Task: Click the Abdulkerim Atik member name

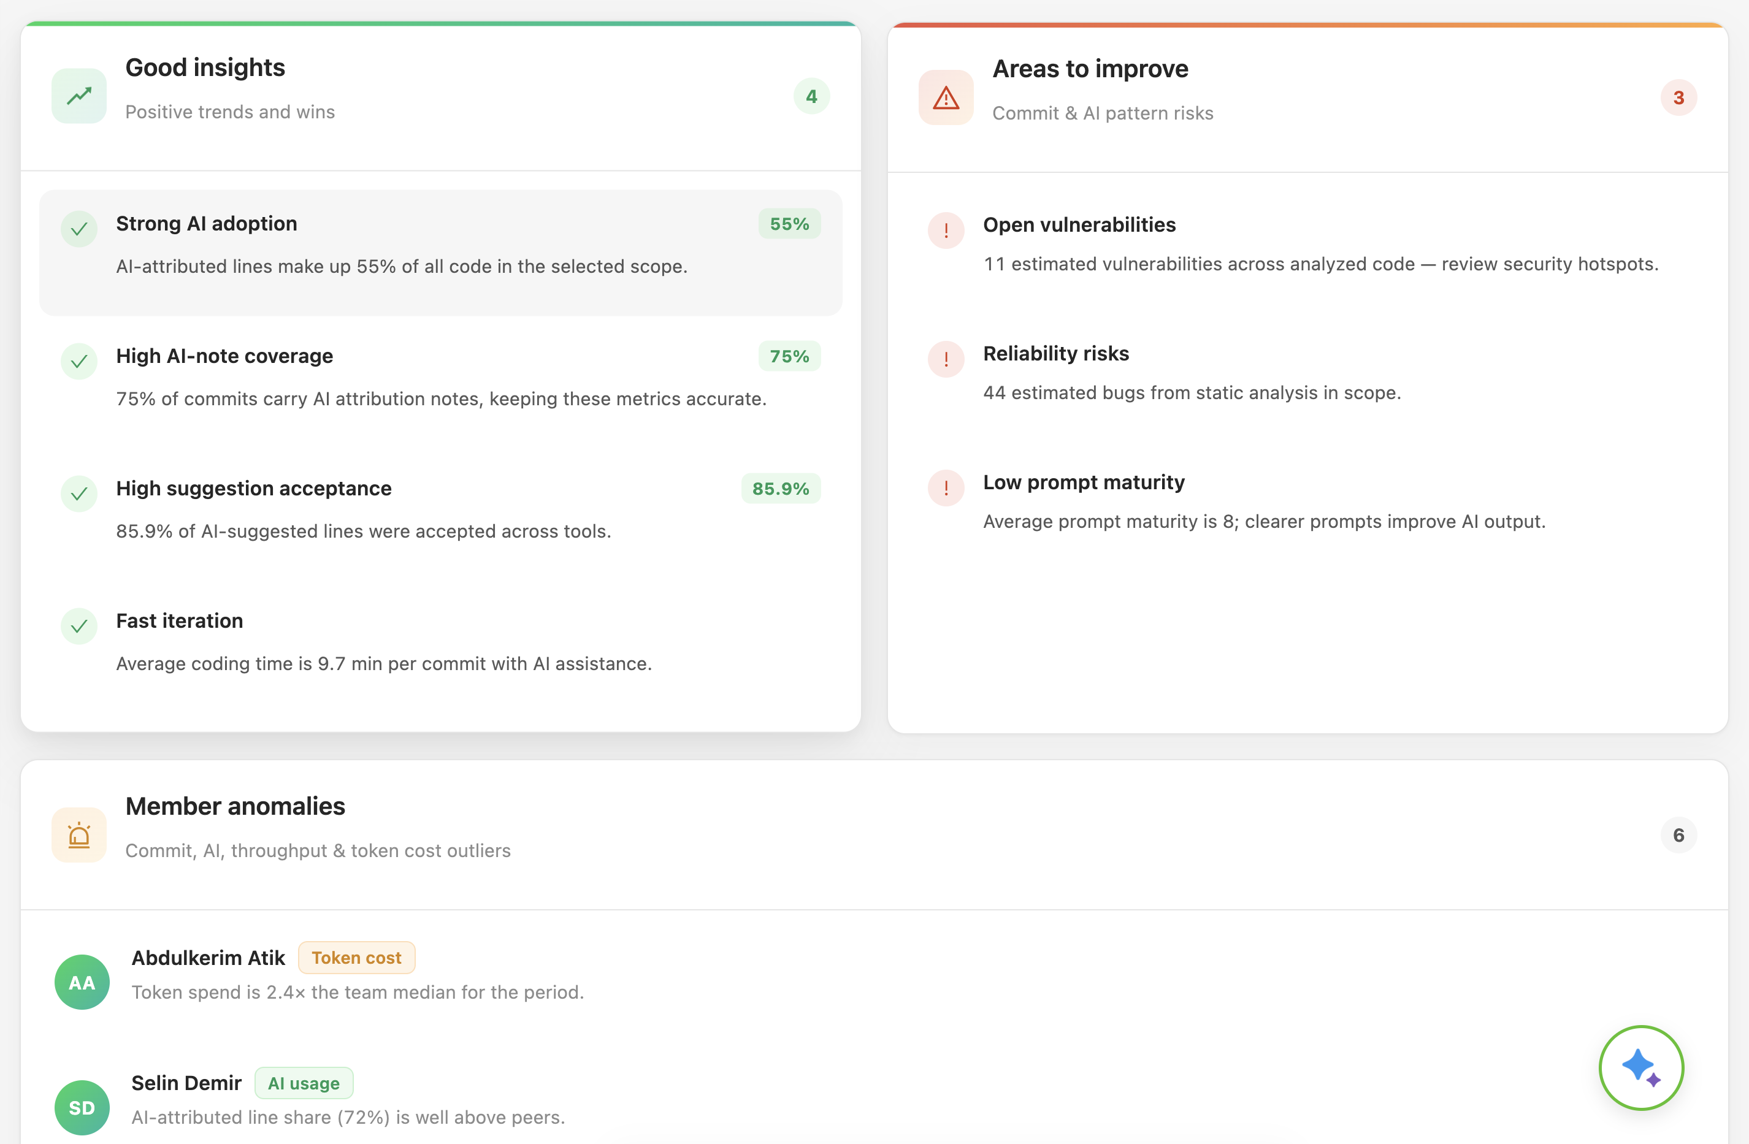Action: pyautogui.click(x=208, y=958)
